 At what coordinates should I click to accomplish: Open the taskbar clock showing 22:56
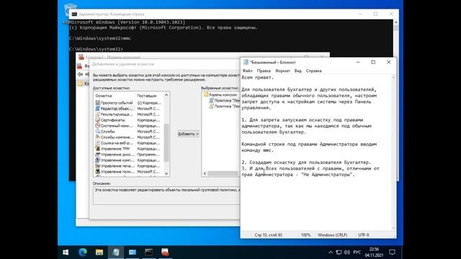(374, 253)
